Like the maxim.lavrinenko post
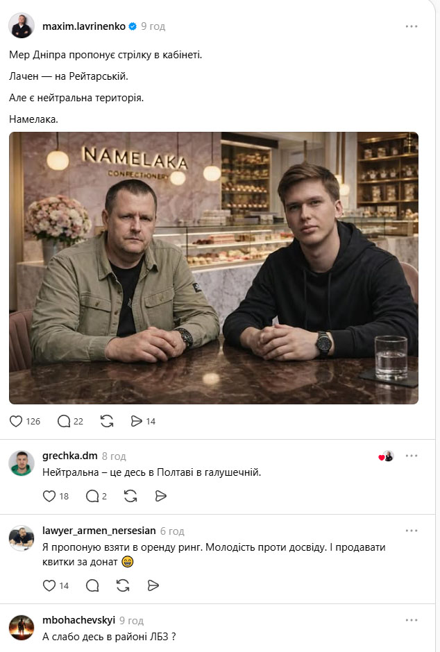Viewport: 440px width, 652px height. tap(24, 421)
